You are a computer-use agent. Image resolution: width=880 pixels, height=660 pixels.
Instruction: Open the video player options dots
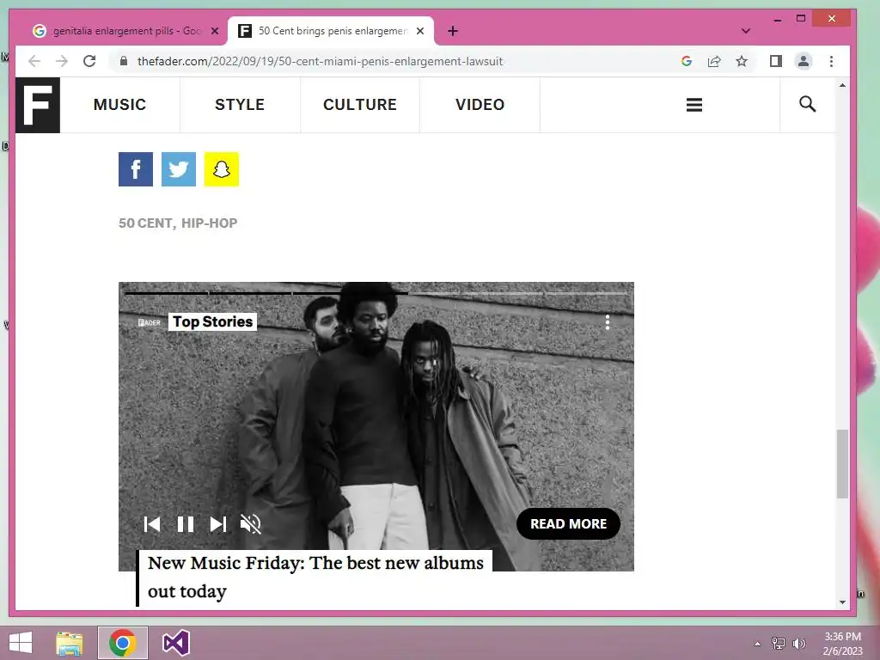(x=608, y=322)
